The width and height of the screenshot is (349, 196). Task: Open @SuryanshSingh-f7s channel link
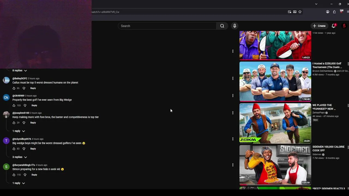(x=24, y=165)
